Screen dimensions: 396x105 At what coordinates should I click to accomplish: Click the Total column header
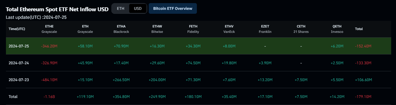point(359,29)
